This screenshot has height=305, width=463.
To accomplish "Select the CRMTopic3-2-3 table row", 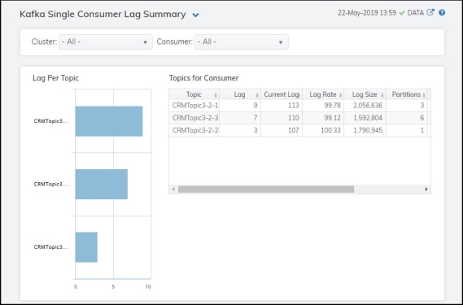I will pos(299,118).
